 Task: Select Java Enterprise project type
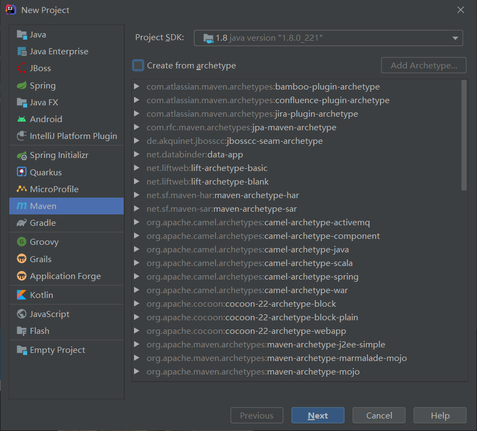66,52
